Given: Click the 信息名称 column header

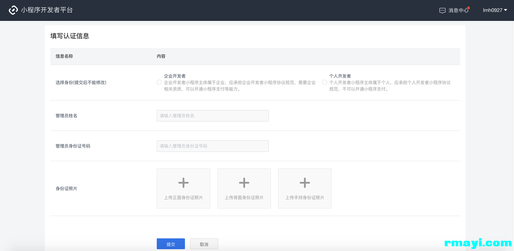Looking at the screenshot, I should 64,56.
